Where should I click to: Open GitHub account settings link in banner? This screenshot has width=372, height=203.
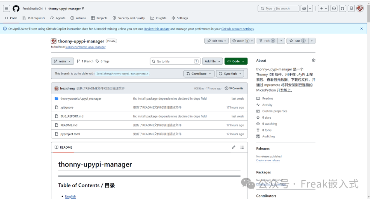coord(237,29)
